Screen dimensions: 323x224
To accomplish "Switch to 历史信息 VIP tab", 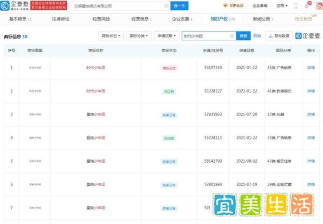I will [x=305, y=18].
